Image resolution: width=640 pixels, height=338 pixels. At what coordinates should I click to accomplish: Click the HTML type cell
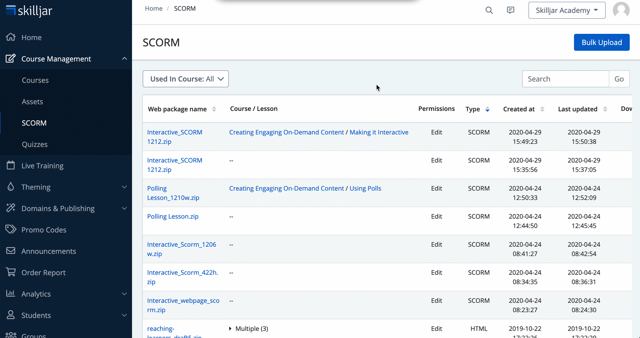[x=479, y=329]
